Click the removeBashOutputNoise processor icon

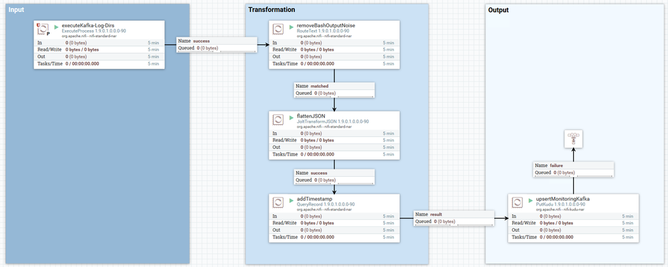pyautogui.click(x=278, y=29)
